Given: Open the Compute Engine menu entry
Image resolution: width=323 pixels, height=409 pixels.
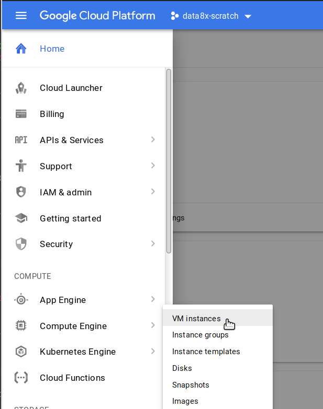Looking at the screenshot, I should [73, 326].
